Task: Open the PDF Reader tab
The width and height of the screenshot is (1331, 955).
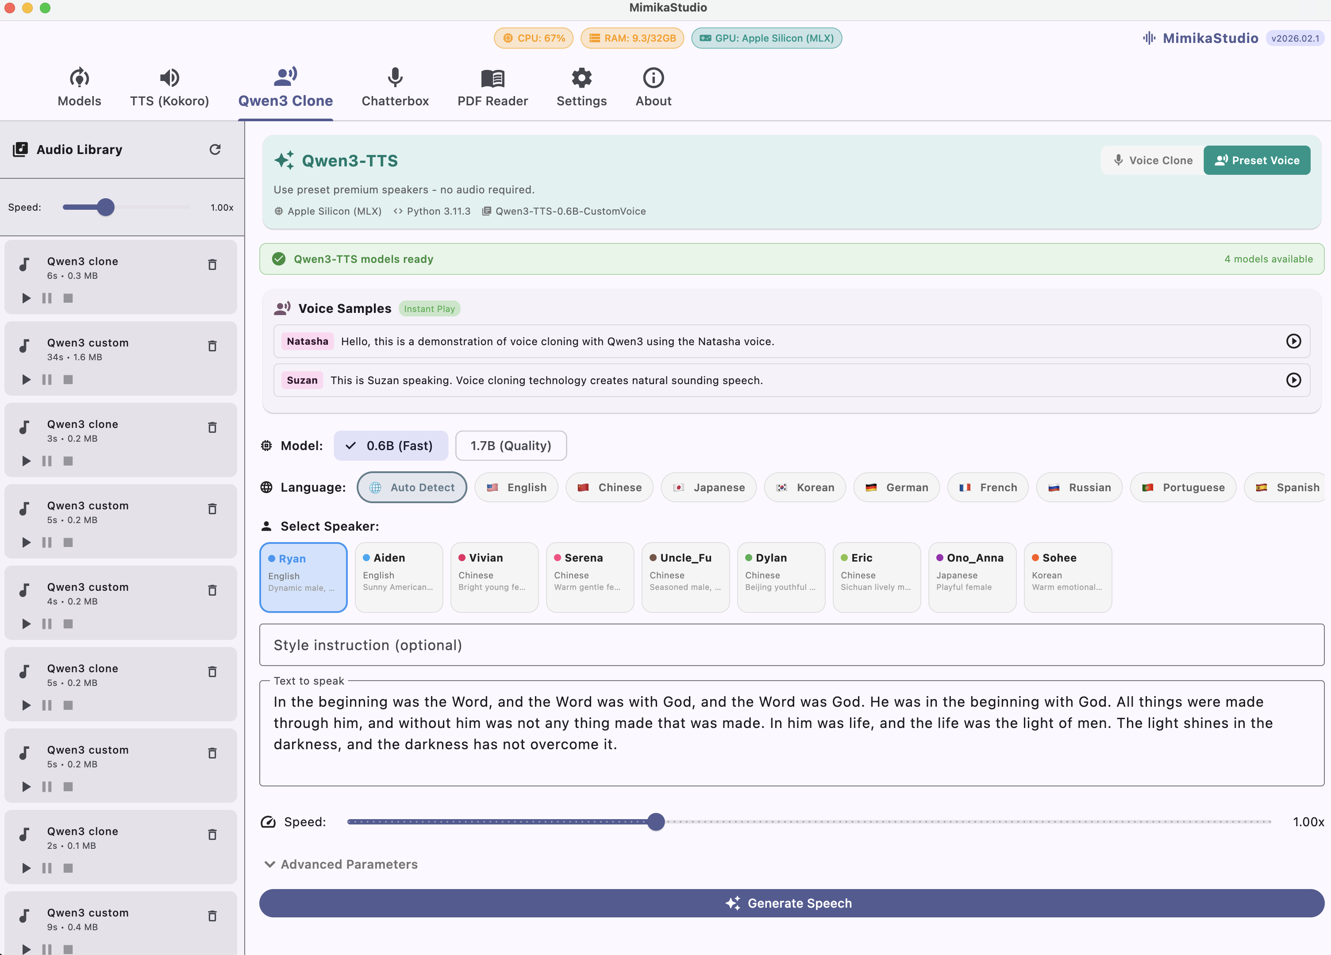Action: point(492,88)
